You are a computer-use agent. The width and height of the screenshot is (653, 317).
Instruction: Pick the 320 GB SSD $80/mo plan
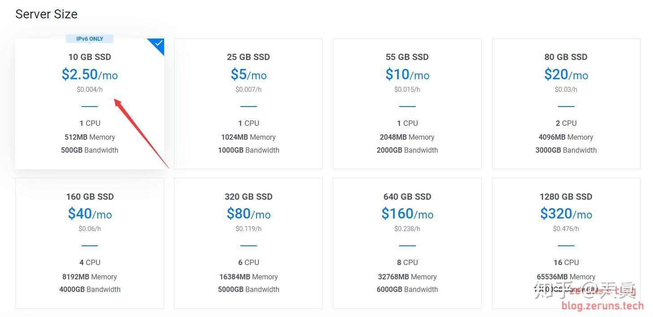pyautogui.click(x=248, y=243)
